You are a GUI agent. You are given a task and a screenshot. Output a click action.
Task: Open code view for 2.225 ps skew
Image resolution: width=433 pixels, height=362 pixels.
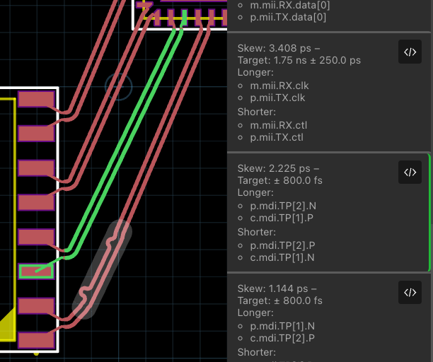410,172
